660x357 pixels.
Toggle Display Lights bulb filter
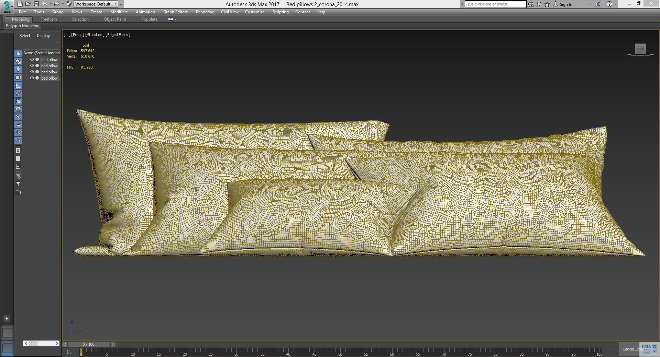point(18,70)
